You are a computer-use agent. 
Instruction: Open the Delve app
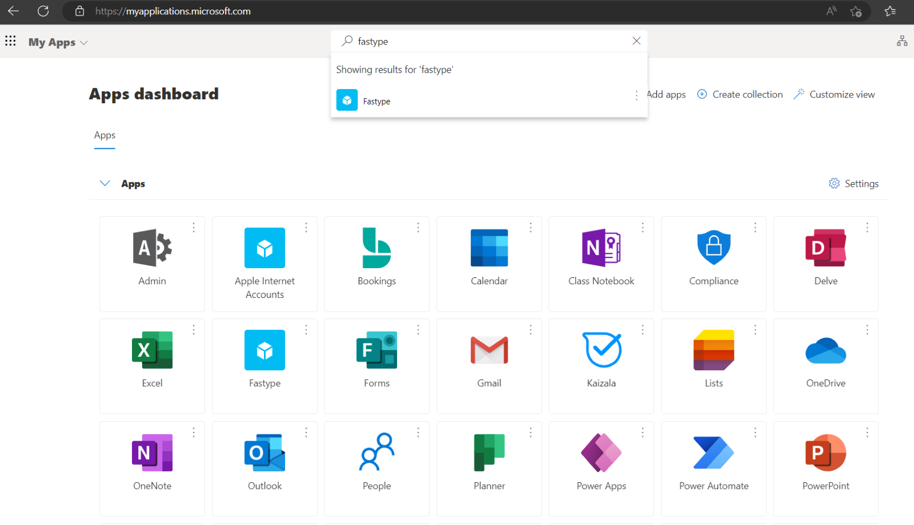825,264
